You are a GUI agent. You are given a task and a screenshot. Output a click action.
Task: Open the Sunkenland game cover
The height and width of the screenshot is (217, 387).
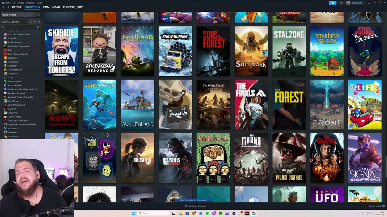tap(138, 105)
